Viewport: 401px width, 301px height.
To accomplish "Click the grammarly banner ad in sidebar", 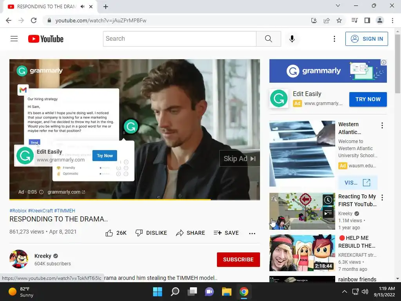I will pos(328,71).
